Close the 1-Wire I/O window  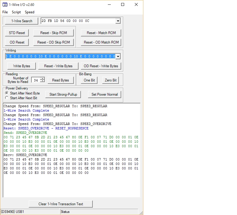pyautogui.click(x=136, y=4)
